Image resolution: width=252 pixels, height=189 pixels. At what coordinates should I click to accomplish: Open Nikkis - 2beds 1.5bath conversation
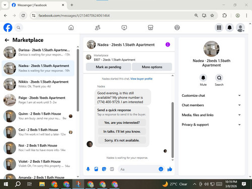point(38,84)
